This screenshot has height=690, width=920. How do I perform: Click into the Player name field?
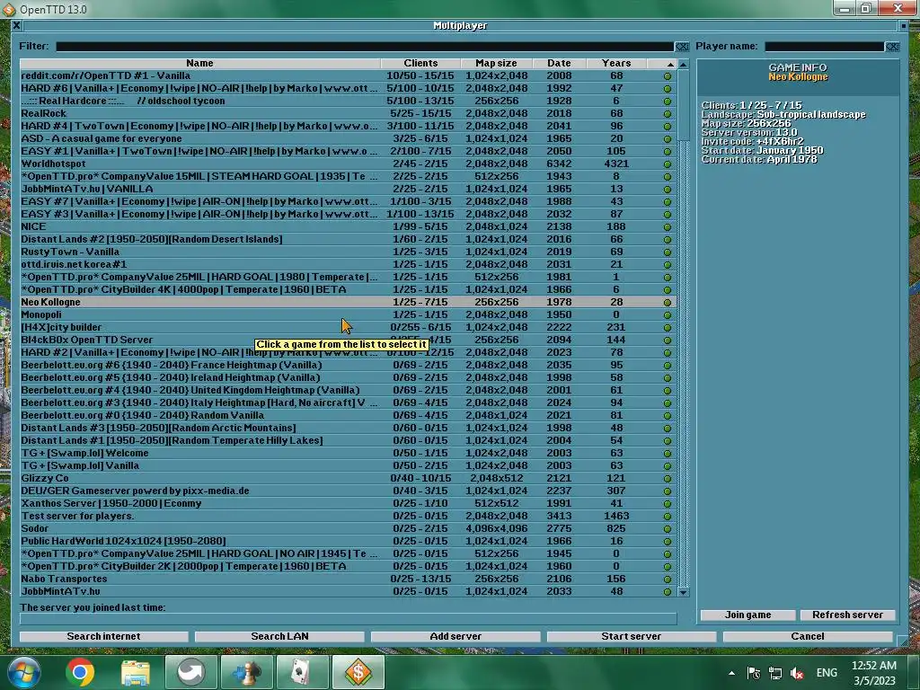click(x=825, y=47)
